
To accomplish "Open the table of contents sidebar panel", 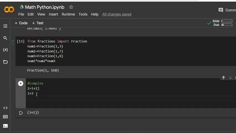I will pos(5,26).
